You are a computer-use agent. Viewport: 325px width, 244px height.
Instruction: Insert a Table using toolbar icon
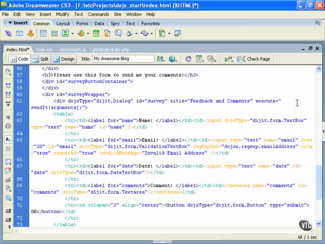click(x=44, y=34)
